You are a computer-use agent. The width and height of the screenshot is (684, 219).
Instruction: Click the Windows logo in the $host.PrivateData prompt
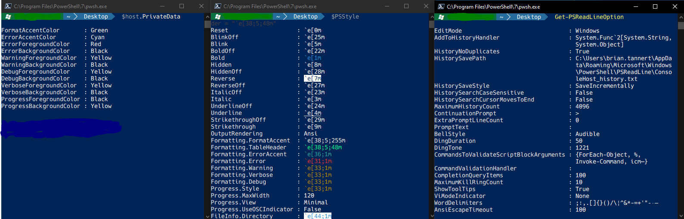click(8, 17)
